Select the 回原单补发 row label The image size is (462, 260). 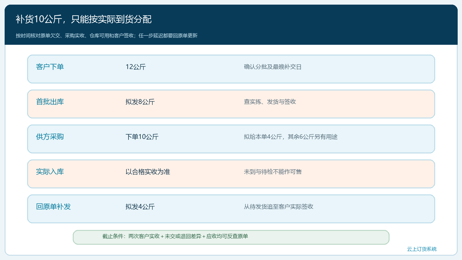(53, 207)
